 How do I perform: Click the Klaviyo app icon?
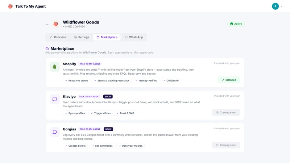[x=55, y=99]
